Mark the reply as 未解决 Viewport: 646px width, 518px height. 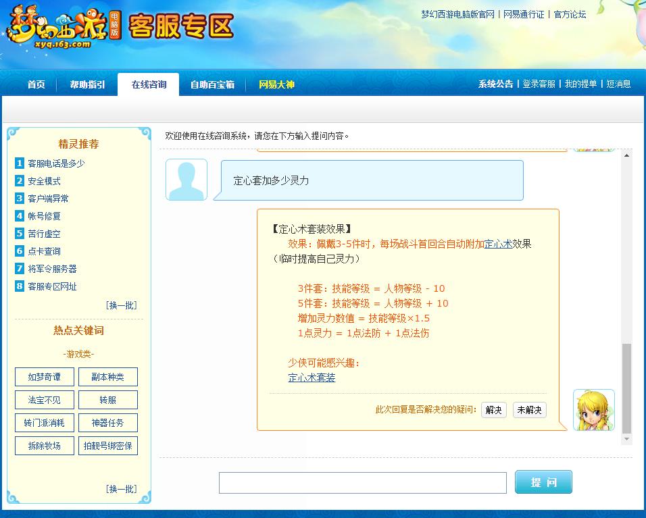(x=529, y=410)
